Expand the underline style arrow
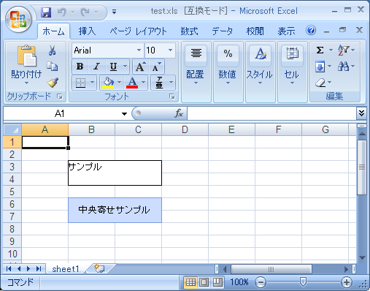 tap(125, 67)
